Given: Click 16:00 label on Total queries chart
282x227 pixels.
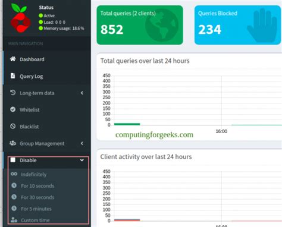Looking at the screenshot, I should tap(221, 131).
